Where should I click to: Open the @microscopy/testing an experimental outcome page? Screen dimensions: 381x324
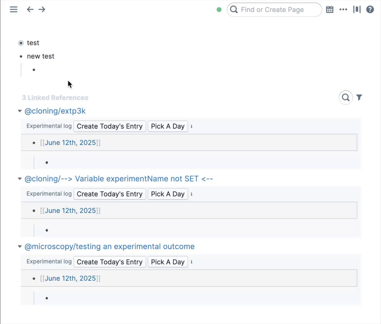(109, 247)
